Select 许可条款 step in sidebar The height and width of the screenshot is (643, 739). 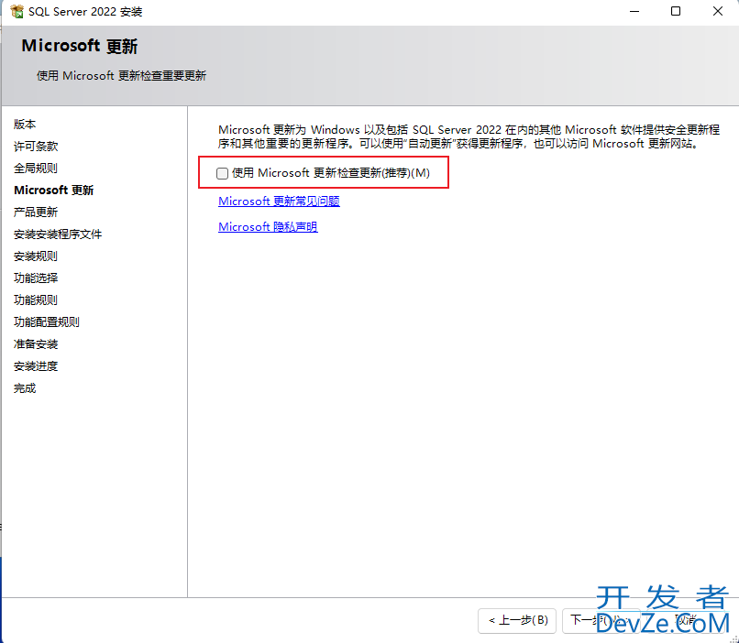(36, 147)
